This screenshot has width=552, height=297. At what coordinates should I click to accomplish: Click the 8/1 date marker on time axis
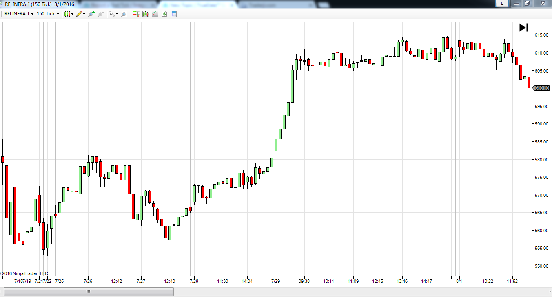tap(459, 281)
